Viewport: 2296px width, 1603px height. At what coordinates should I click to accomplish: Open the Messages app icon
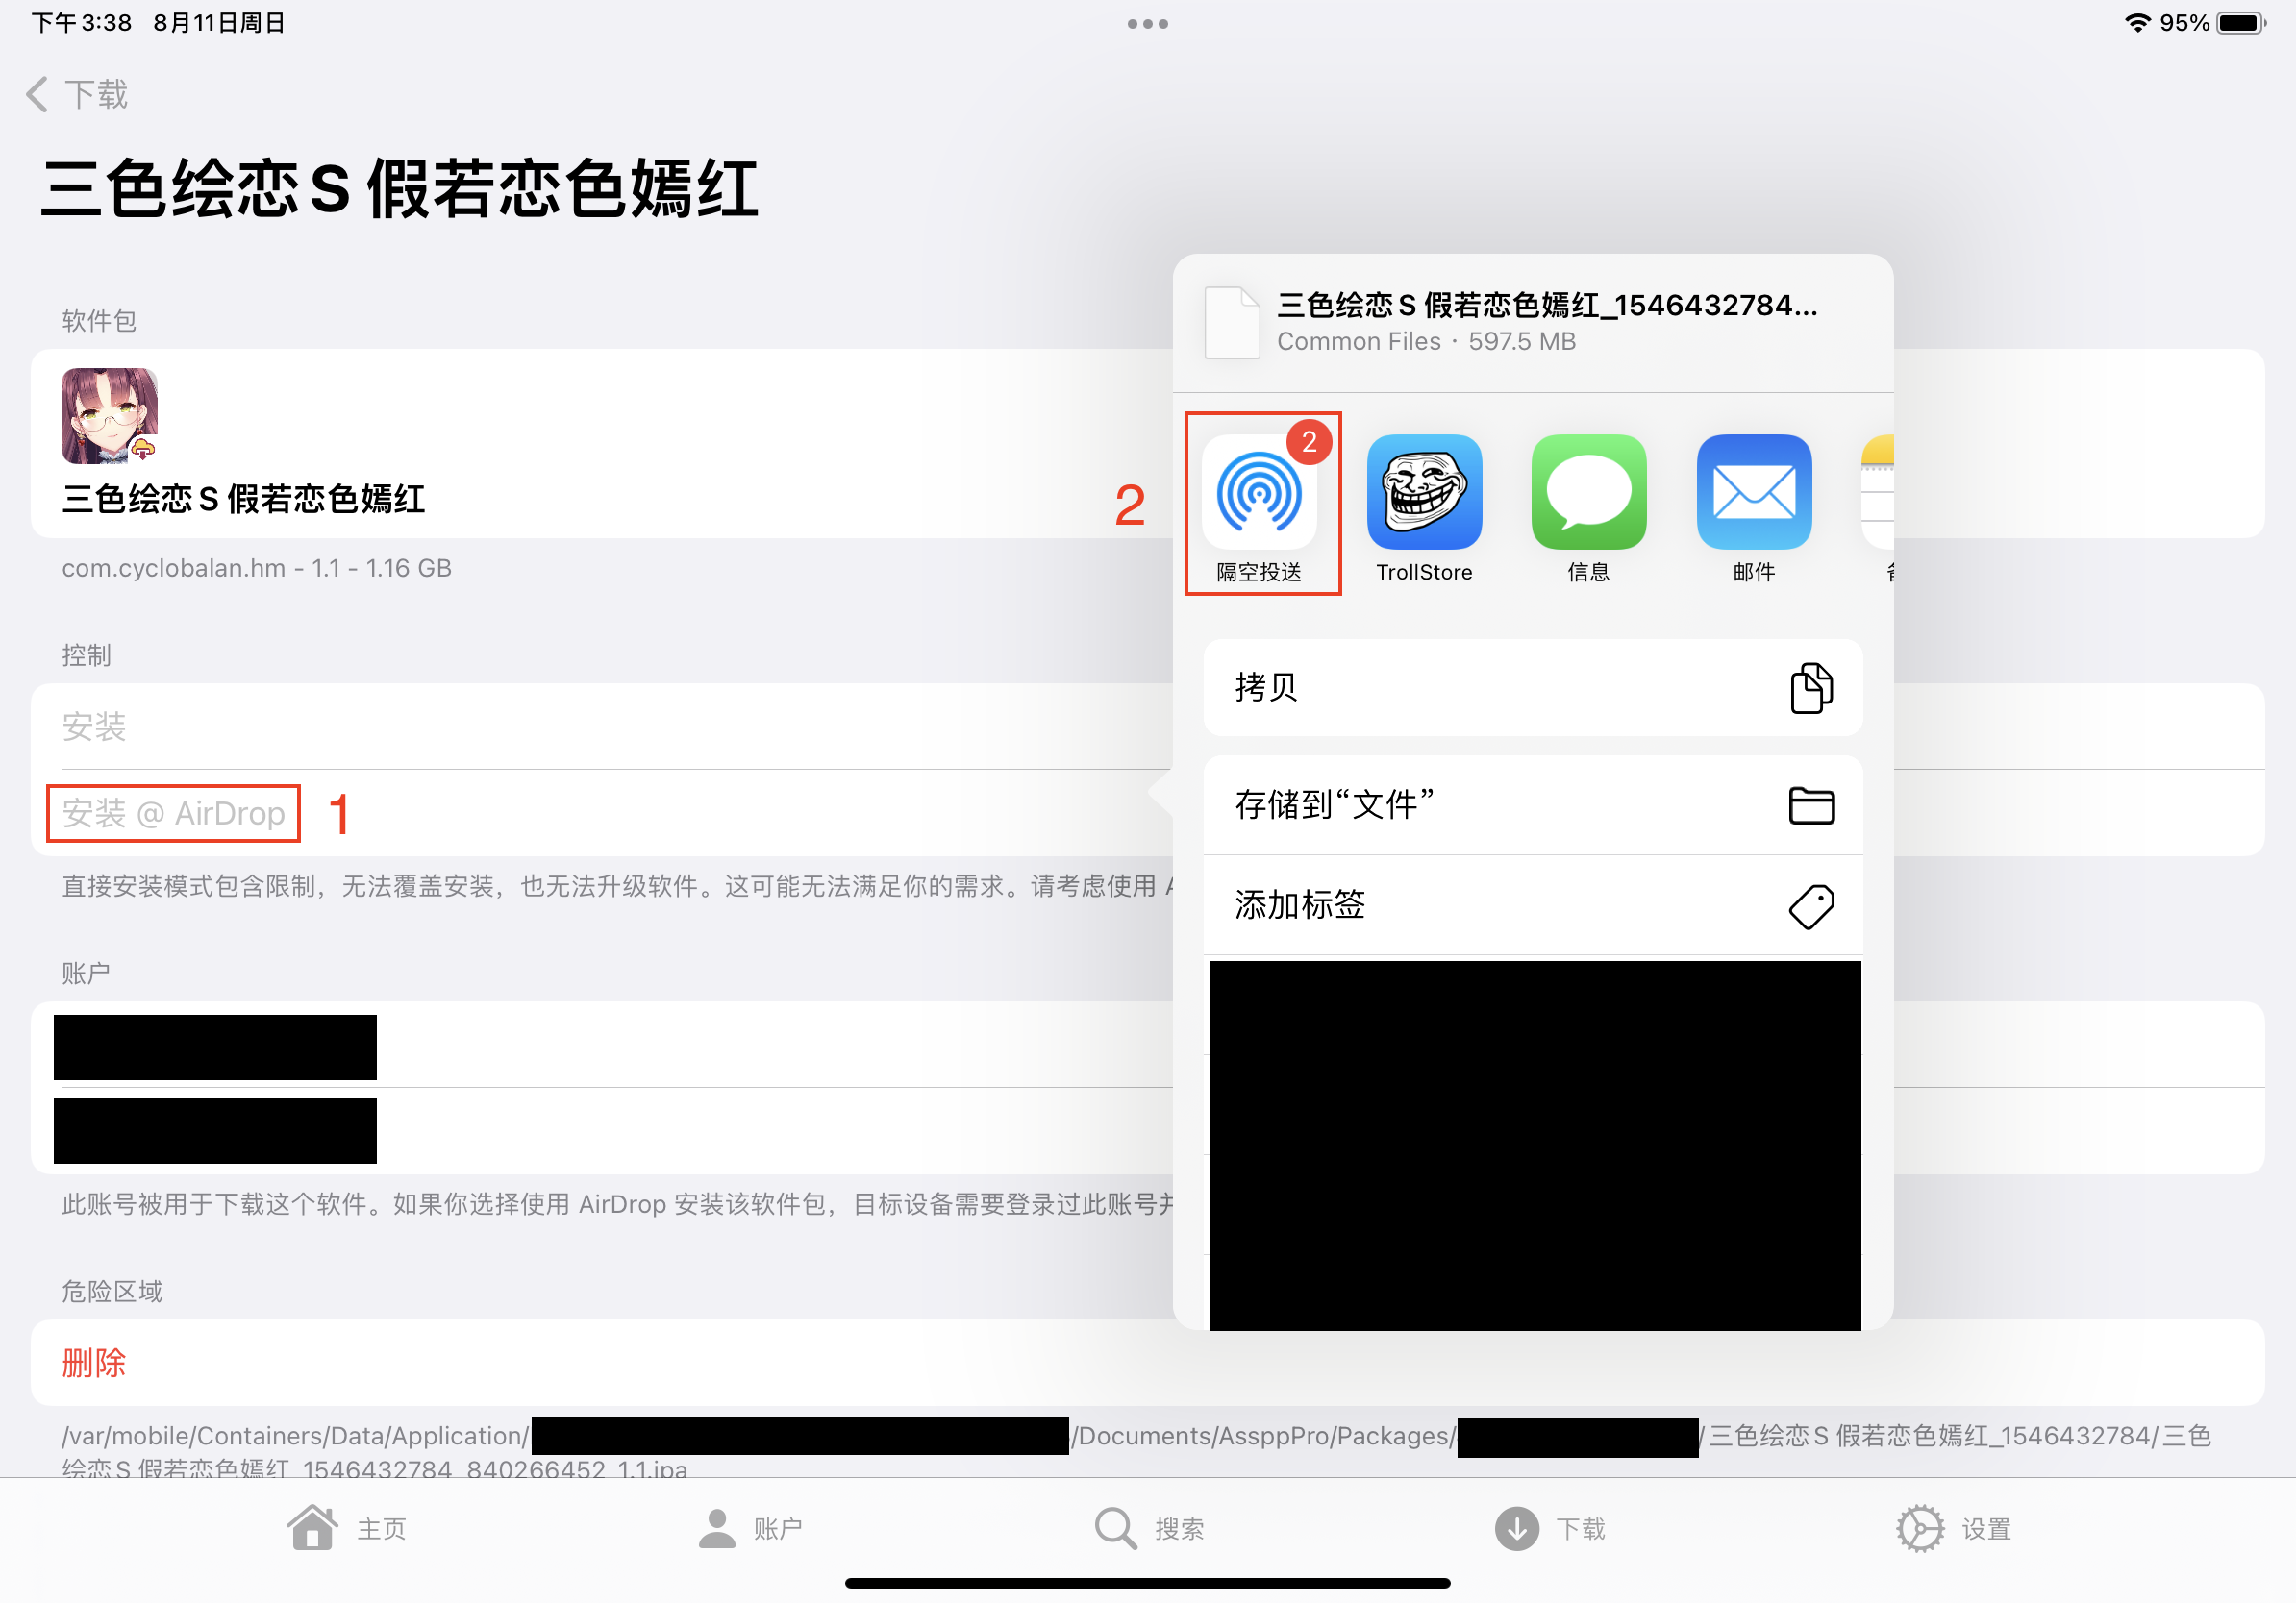click(1588, 493)
